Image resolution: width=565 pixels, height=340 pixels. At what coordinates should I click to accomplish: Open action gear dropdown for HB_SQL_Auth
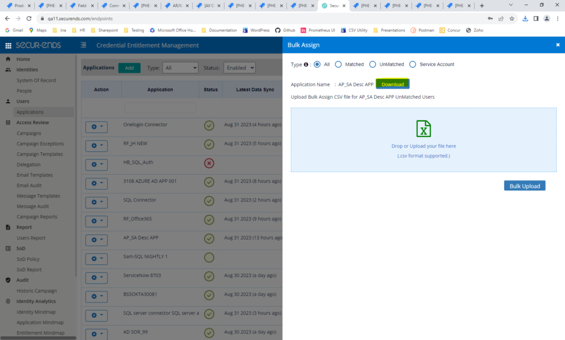96,164
